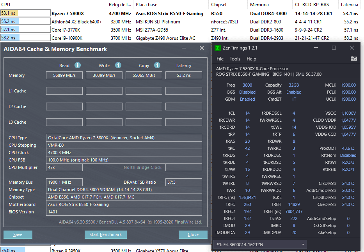Take a ZenTimings screenshot with the camera icon
The height and width of the screenshot is (252, 364).
tap(353, 59)
